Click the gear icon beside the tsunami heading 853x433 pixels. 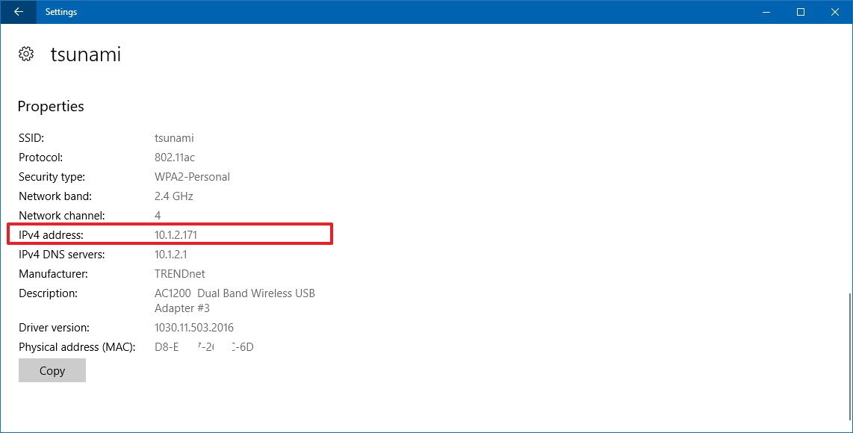point(26,54)
